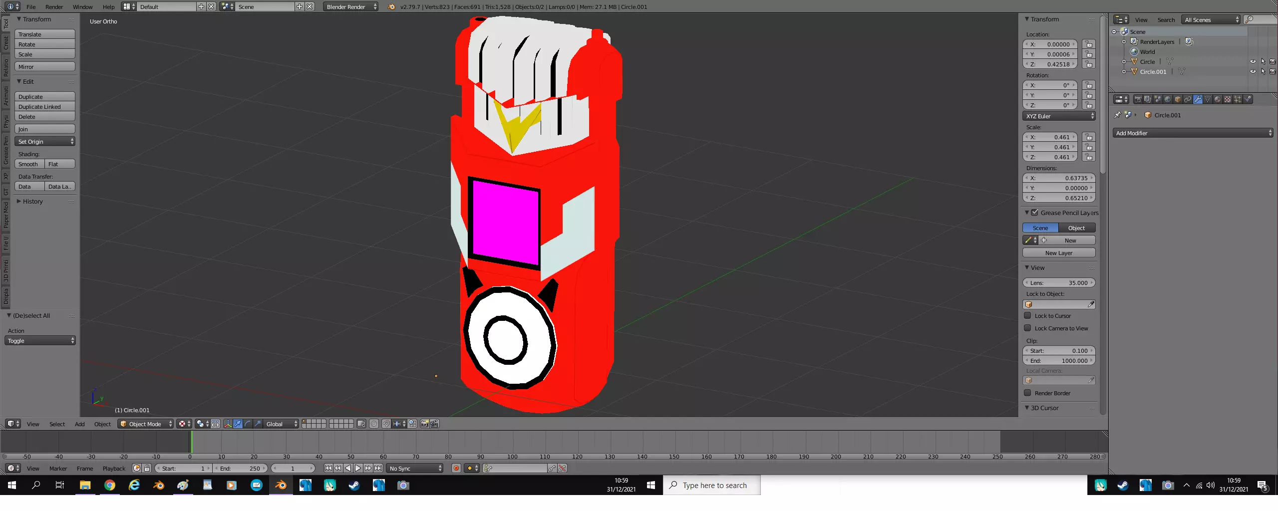Open the Global transform orientation dropdown
This screenshot has height=511, width=1278.
[281, 424]
